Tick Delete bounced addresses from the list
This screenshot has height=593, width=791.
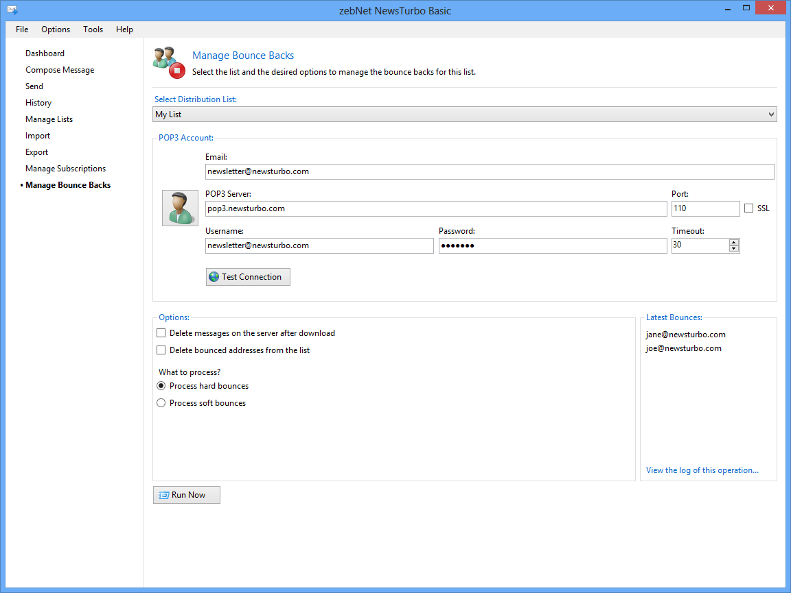[161, 350]
